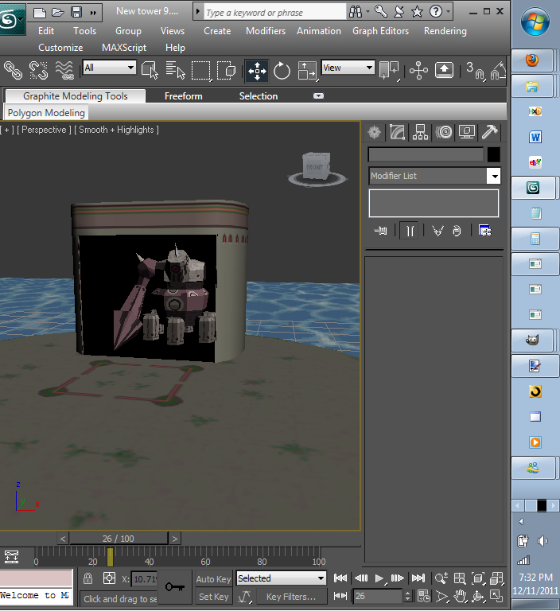Play the animation
Screen dimensions: 560x611
[x=379, y=578]
